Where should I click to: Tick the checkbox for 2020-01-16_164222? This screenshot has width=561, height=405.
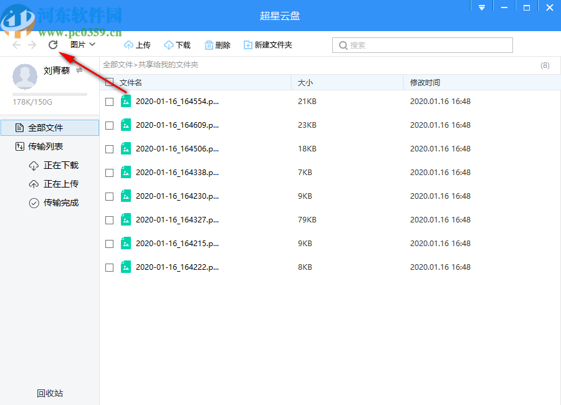110,267
